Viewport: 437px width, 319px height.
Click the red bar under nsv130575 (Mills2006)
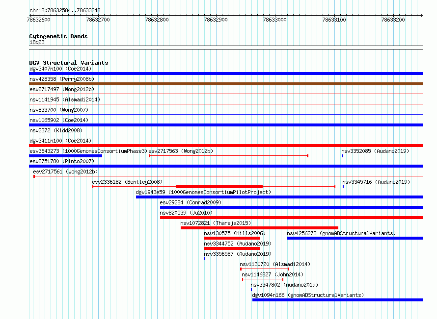coord(232,238)
